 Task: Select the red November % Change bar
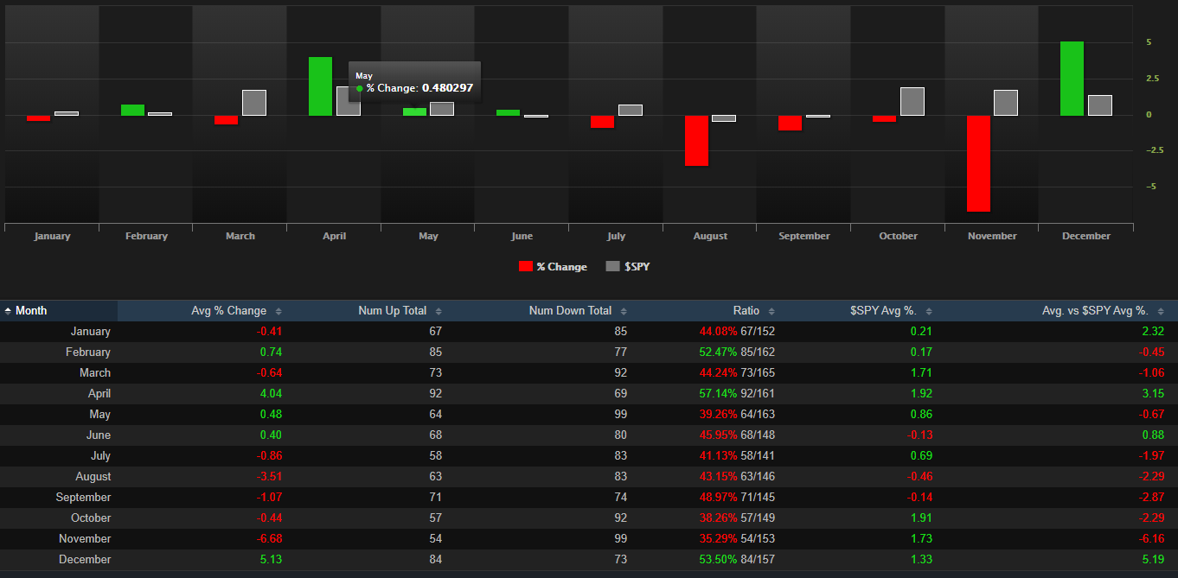[x=978, y=163]
